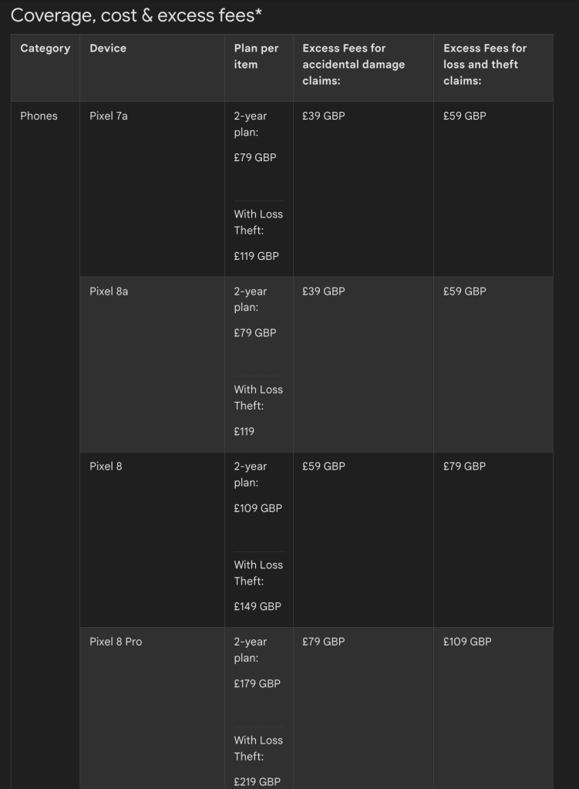The image size is (579, 789).
Task: Click the Pixel 8a £119 plan price
Action: (245, 432)
